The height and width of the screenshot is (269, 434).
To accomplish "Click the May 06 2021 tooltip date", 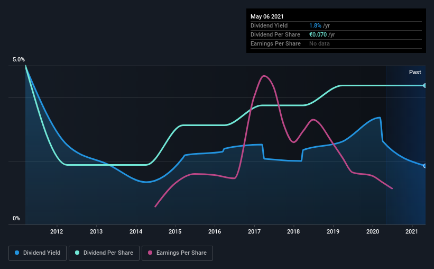I will [267, 16].
